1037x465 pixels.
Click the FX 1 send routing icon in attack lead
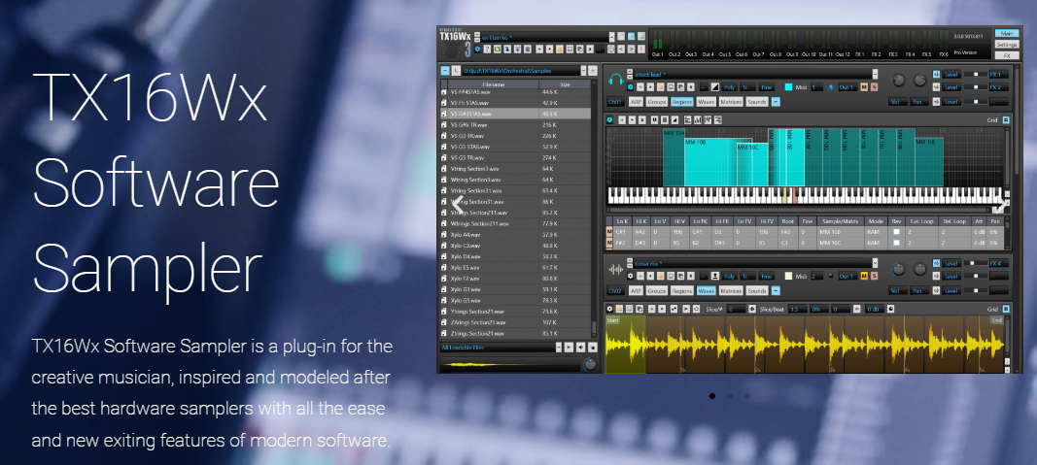coord(936,74)
